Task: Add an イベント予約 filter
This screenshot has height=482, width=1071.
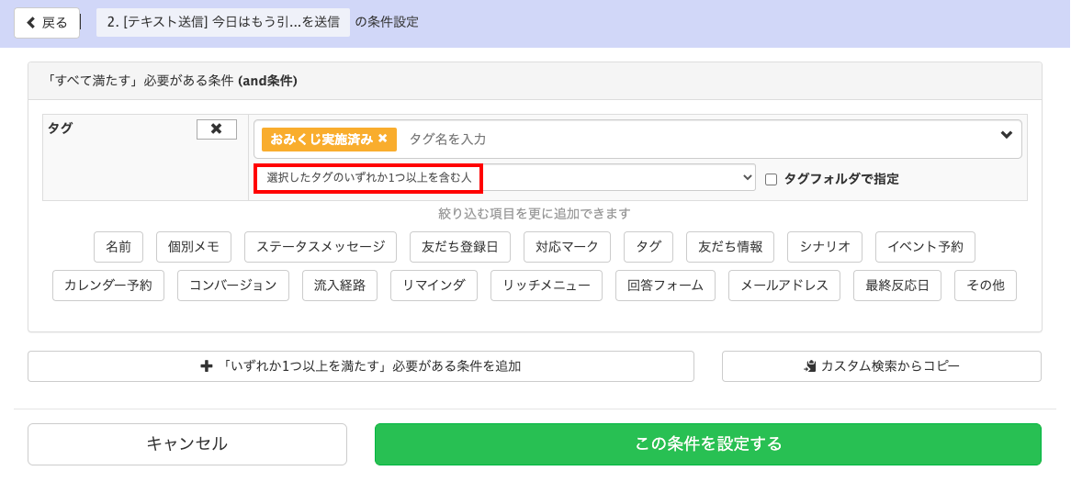Action: coord(925,247)
